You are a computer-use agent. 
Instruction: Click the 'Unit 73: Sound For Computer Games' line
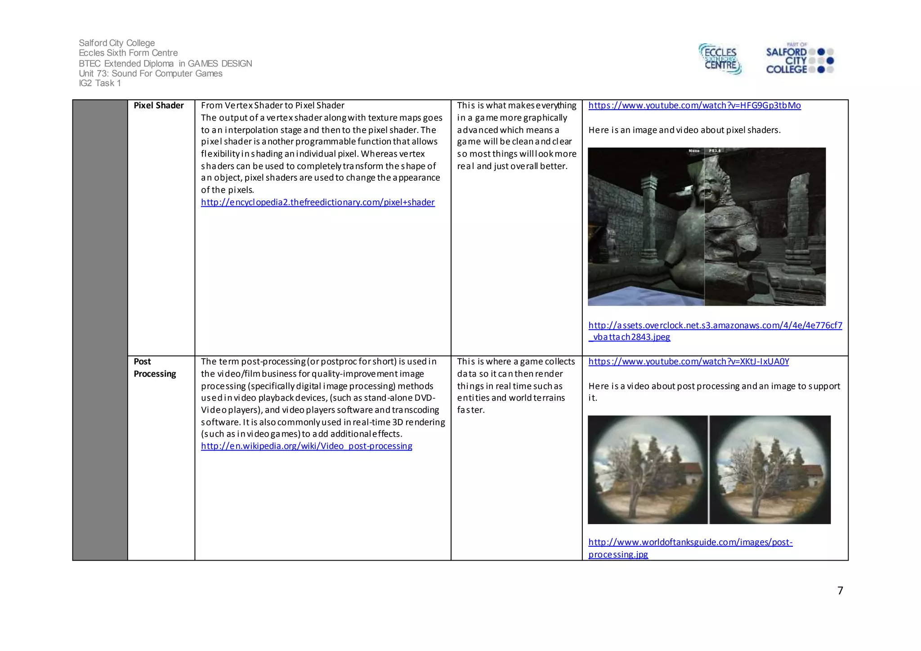[x=150, y=73]
